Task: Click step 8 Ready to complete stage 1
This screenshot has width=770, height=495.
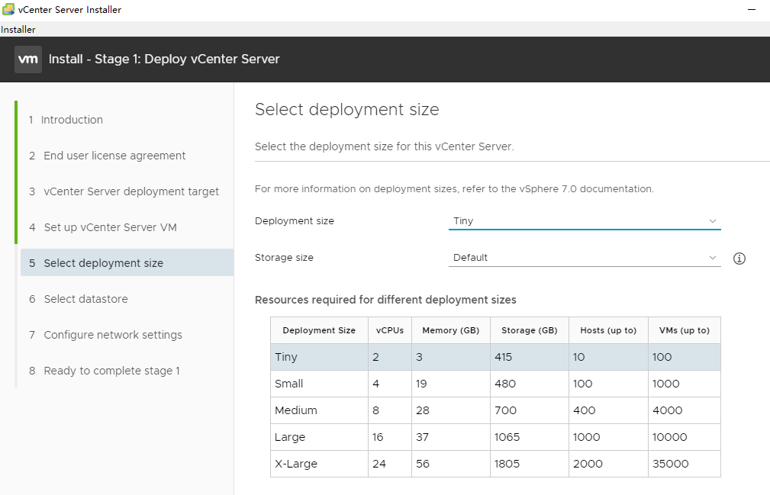Action: (x=105, y=371)
